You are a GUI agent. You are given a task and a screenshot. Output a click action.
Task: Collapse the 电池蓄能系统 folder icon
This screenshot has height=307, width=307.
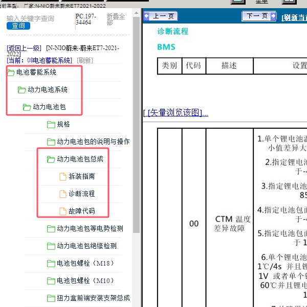[11, 73]
